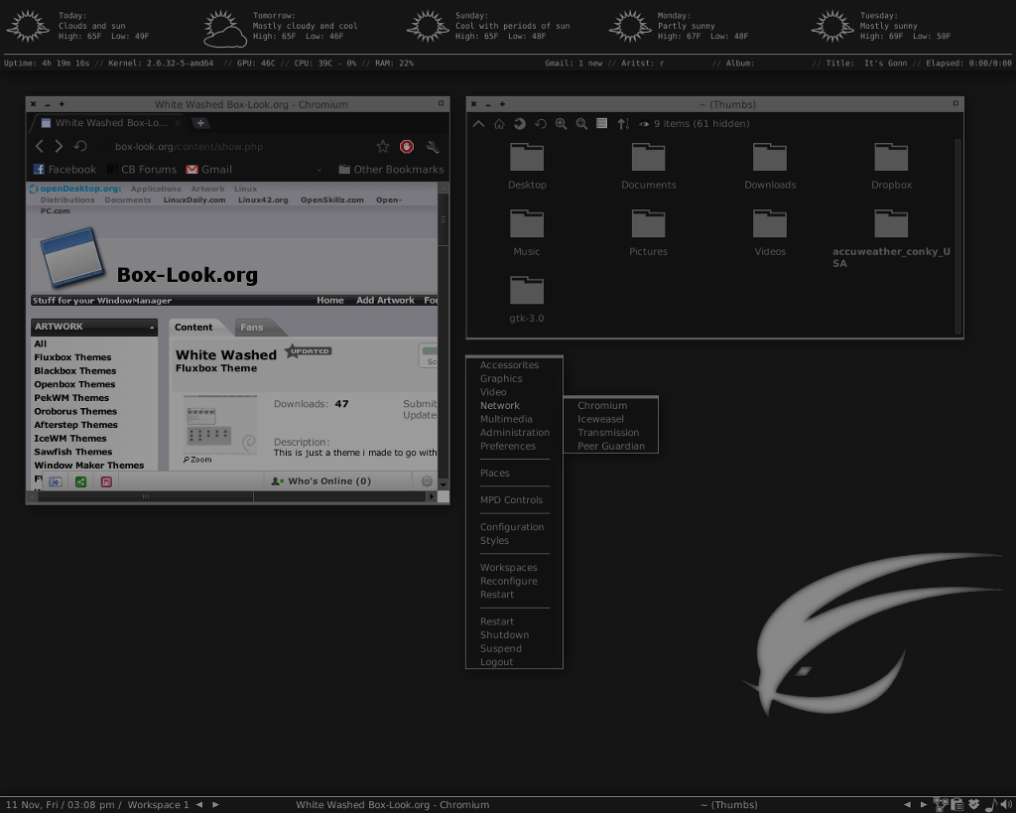This screenshot has width=1016, height=813.
Task: Open Gmail bookmark
Action: pos(209,169)
